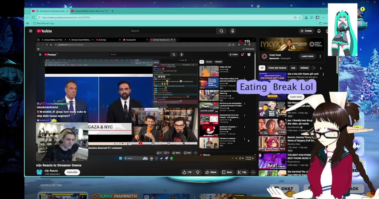Open the Best Gym Phonk 2:05:03 thumbnail
This screenshot has height=199, width=379.
272,161
